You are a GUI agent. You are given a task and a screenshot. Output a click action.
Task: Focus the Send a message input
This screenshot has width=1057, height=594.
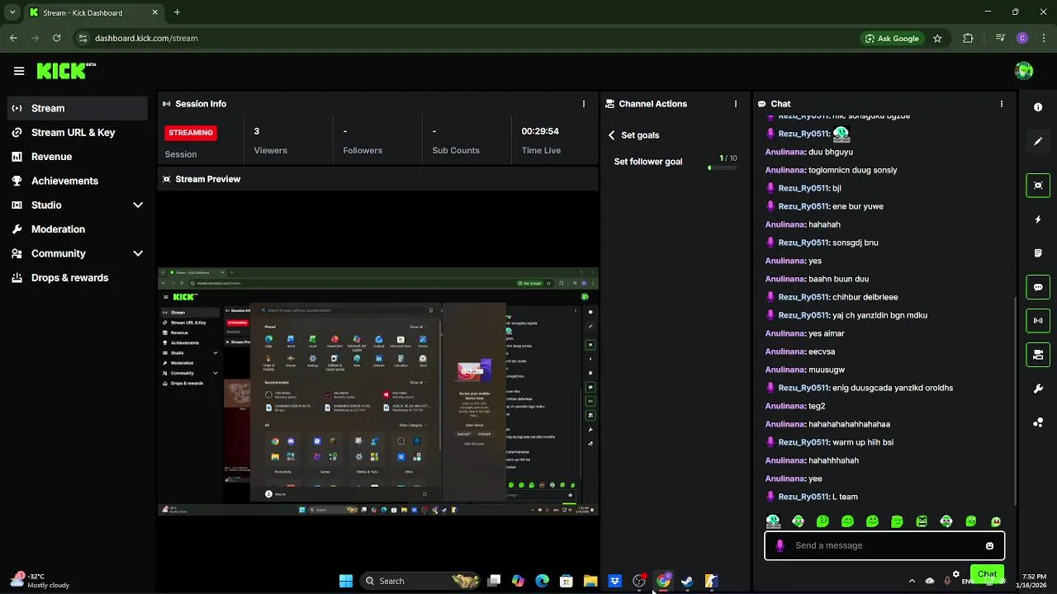point(884,545)
